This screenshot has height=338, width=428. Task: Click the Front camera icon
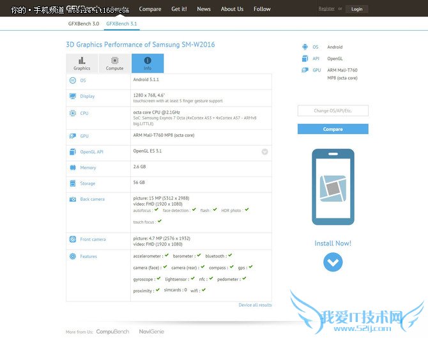click(73, 239)
